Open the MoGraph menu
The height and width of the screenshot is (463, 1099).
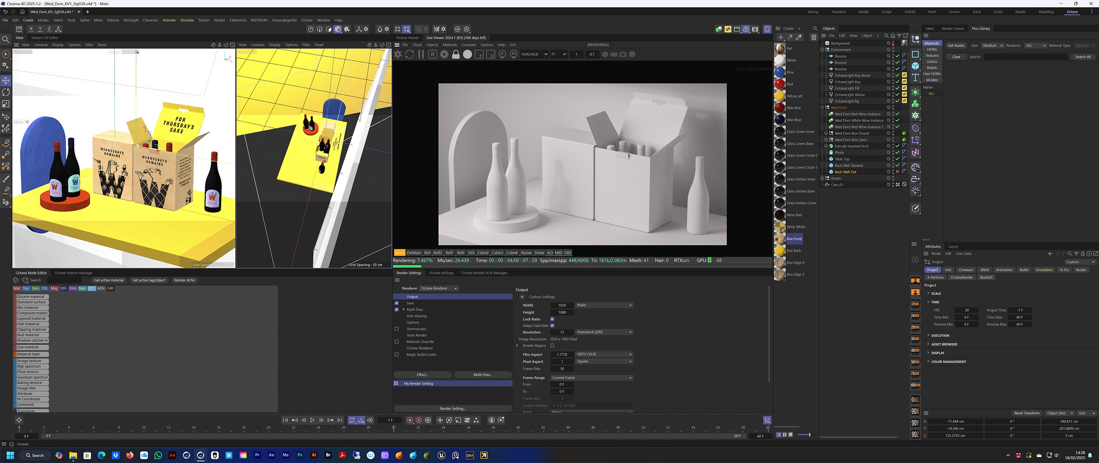[x=131, y=20]
